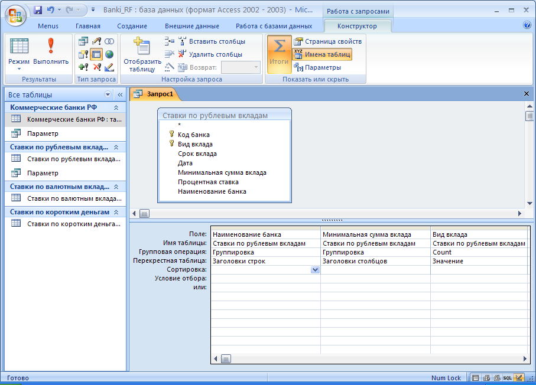Select Параметр query under Коммерческие банки РФ
The width and height of the screenshot is (536, 385).
[66, 133]
